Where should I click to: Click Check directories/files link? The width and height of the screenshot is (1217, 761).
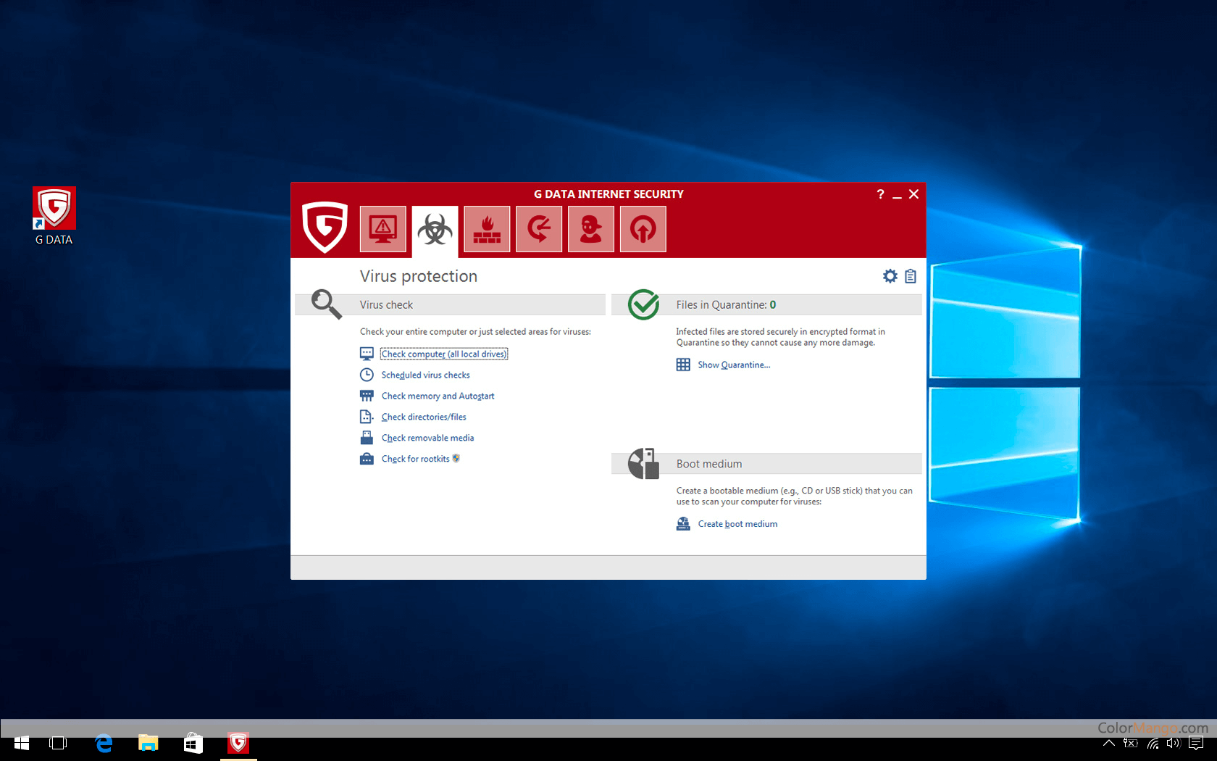click(x=424, y=417)
